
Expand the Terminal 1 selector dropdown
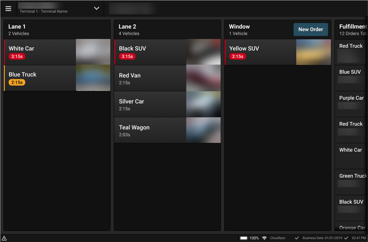click(96, 8)
